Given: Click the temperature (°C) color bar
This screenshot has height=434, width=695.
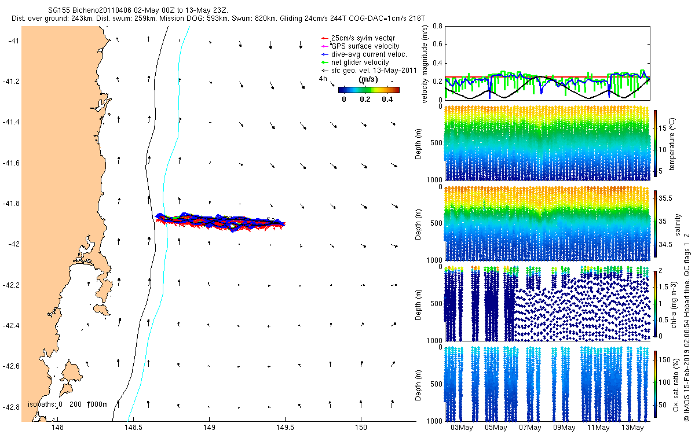Looking at the screenshot, I should click(x=656, y=143).
